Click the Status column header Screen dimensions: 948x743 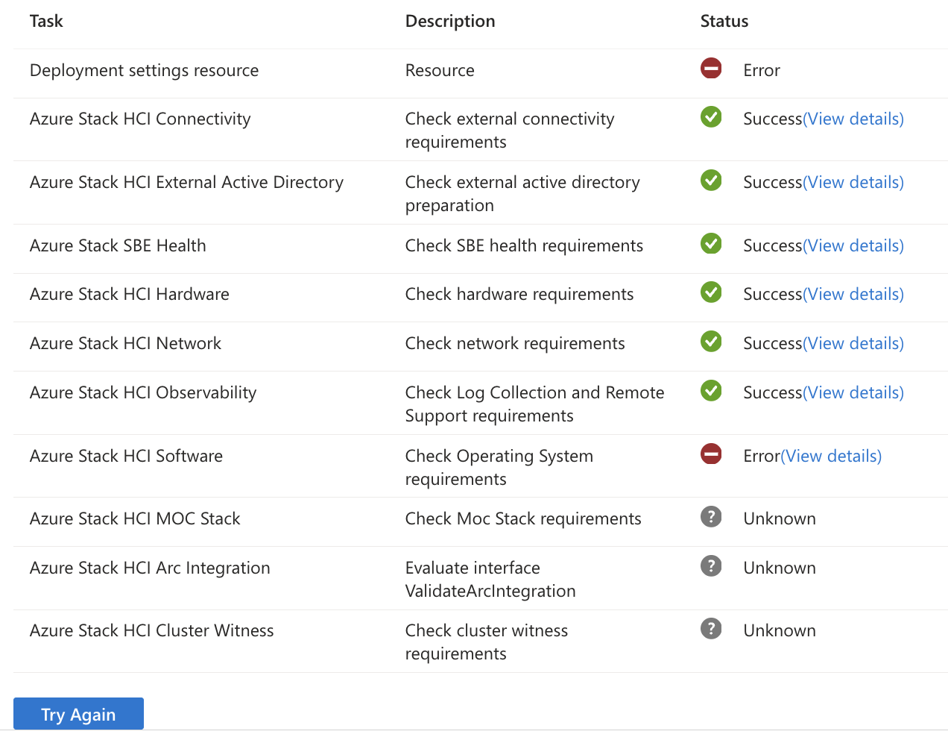tap(724, 21)
